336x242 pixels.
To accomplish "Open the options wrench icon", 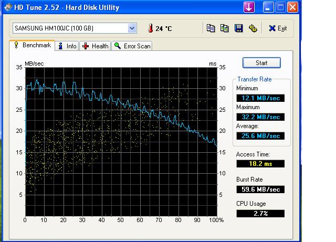I will (x=253, y=28).
